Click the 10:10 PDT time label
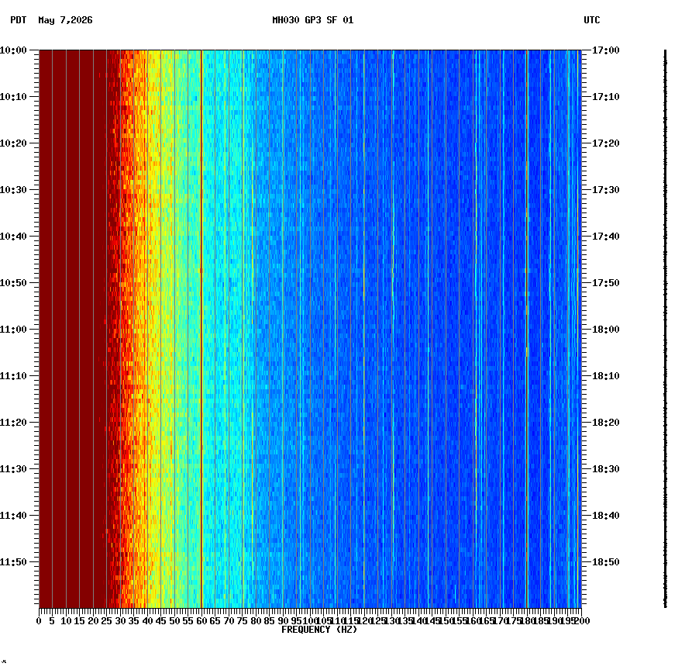This screenshot has height=670, width=699. pos(13,97)
